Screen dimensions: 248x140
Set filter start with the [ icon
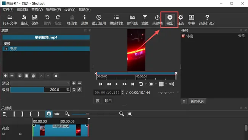point(14,114)
